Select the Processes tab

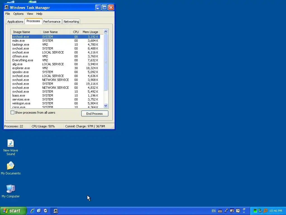click(x=33, y=21)
